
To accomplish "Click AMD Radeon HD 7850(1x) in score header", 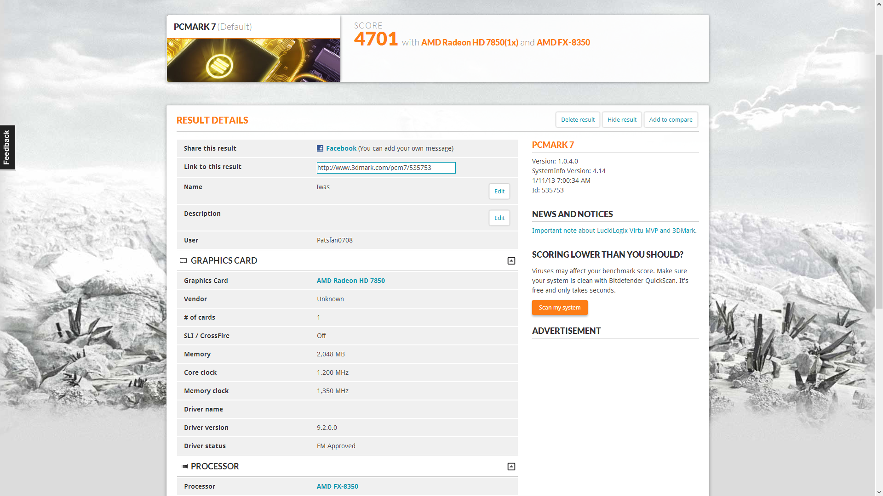I will click(470, 42).
